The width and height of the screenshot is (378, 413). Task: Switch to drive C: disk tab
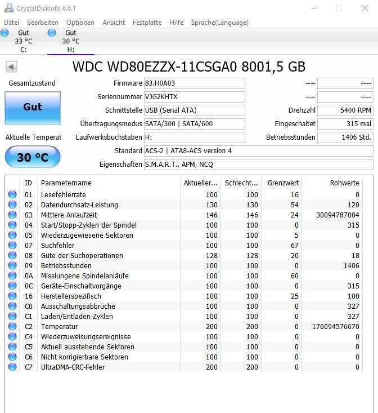point(24,41)
